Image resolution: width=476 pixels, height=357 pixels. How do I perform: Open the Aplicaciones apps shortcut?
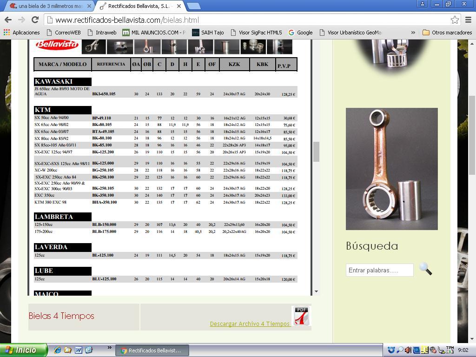pyautogui.click(x=22, y=33)
